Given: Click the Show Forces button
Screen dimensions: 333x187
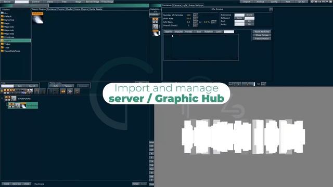Looking at the screenshot, I should click(x=262, y=35).
